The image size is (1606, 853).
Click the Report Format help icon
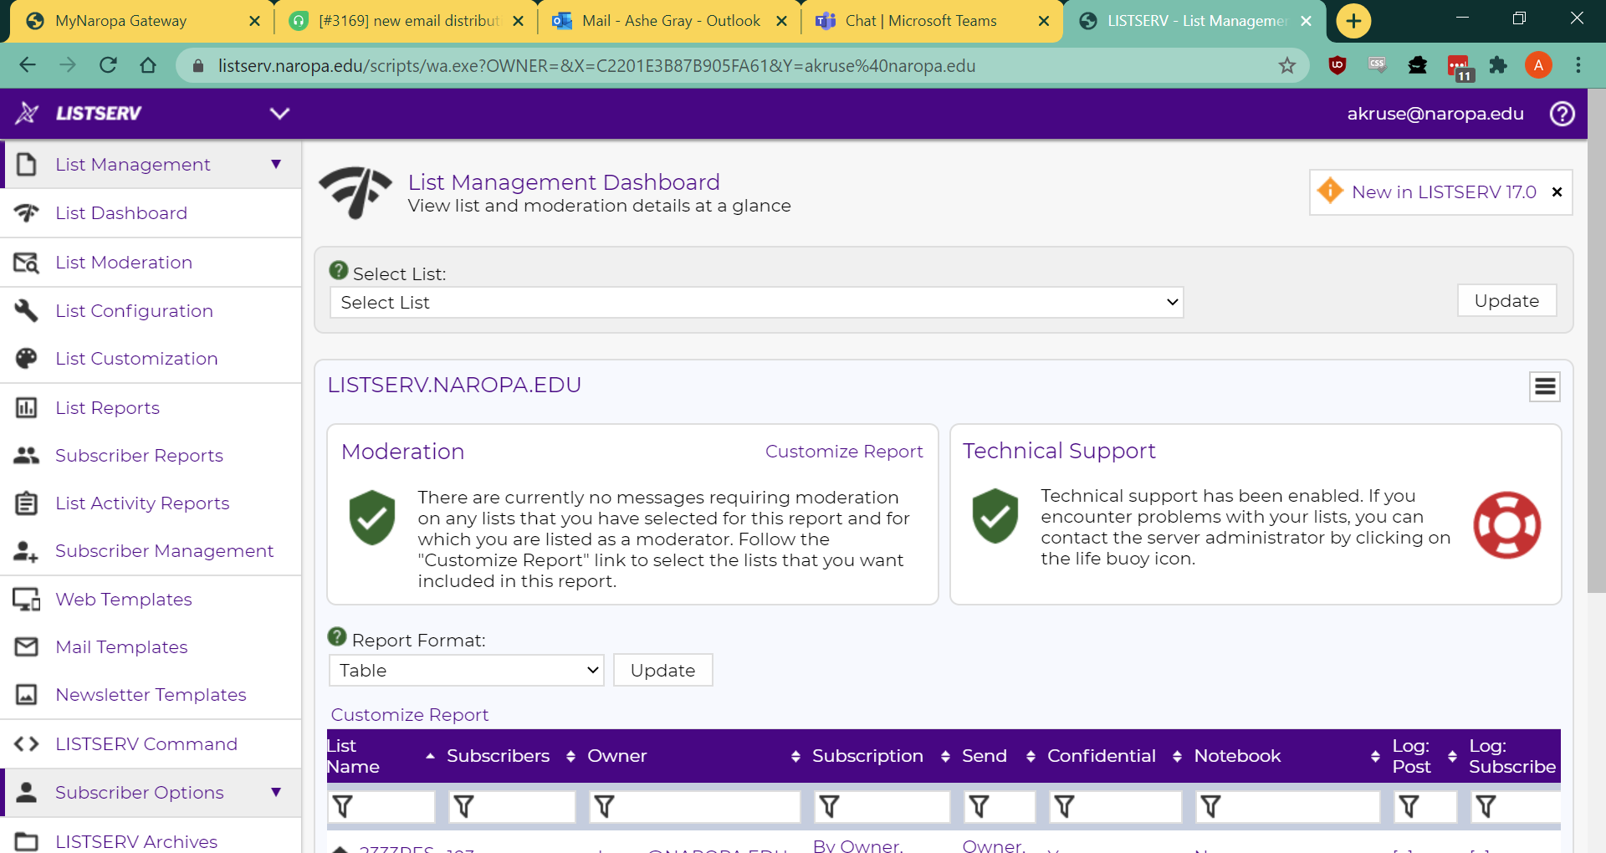tap(337, 636)
